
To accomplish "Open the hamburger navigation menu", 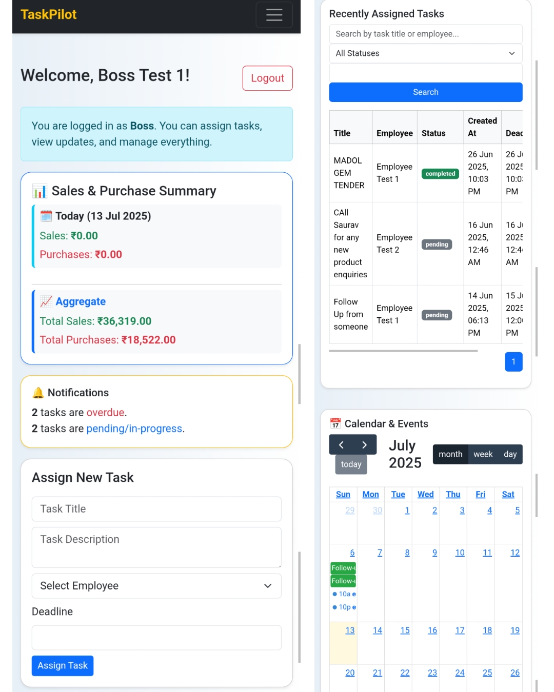I will (x=274, y=14).
